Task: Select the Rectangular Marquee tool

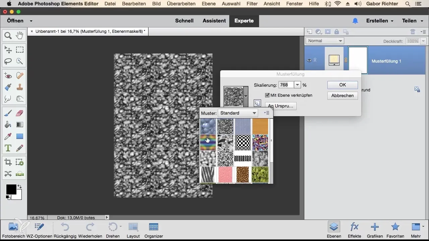Action: click(19, 50)
